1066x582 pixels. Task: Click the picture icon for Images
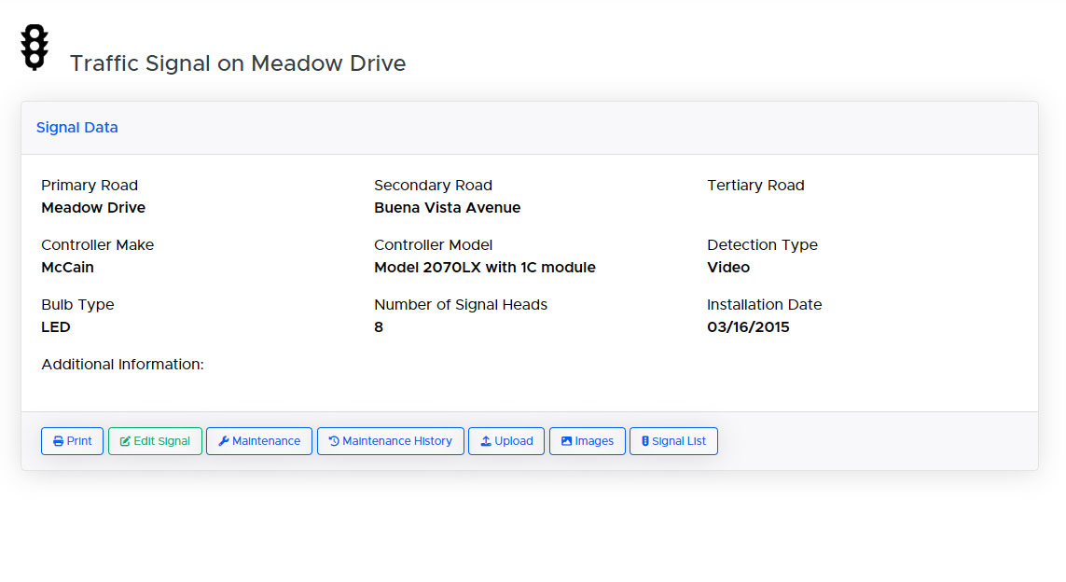point(566,441)
